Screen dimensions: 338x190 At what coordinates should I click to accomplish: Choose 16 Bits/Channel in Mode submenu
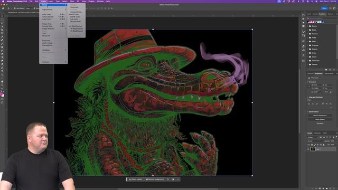pos(77,28)
